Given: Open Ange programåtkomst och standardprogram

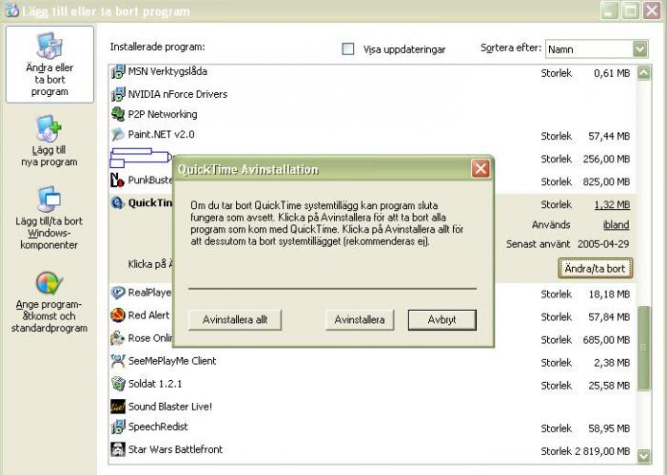Looking at the screenshot, I should (49, 302).
